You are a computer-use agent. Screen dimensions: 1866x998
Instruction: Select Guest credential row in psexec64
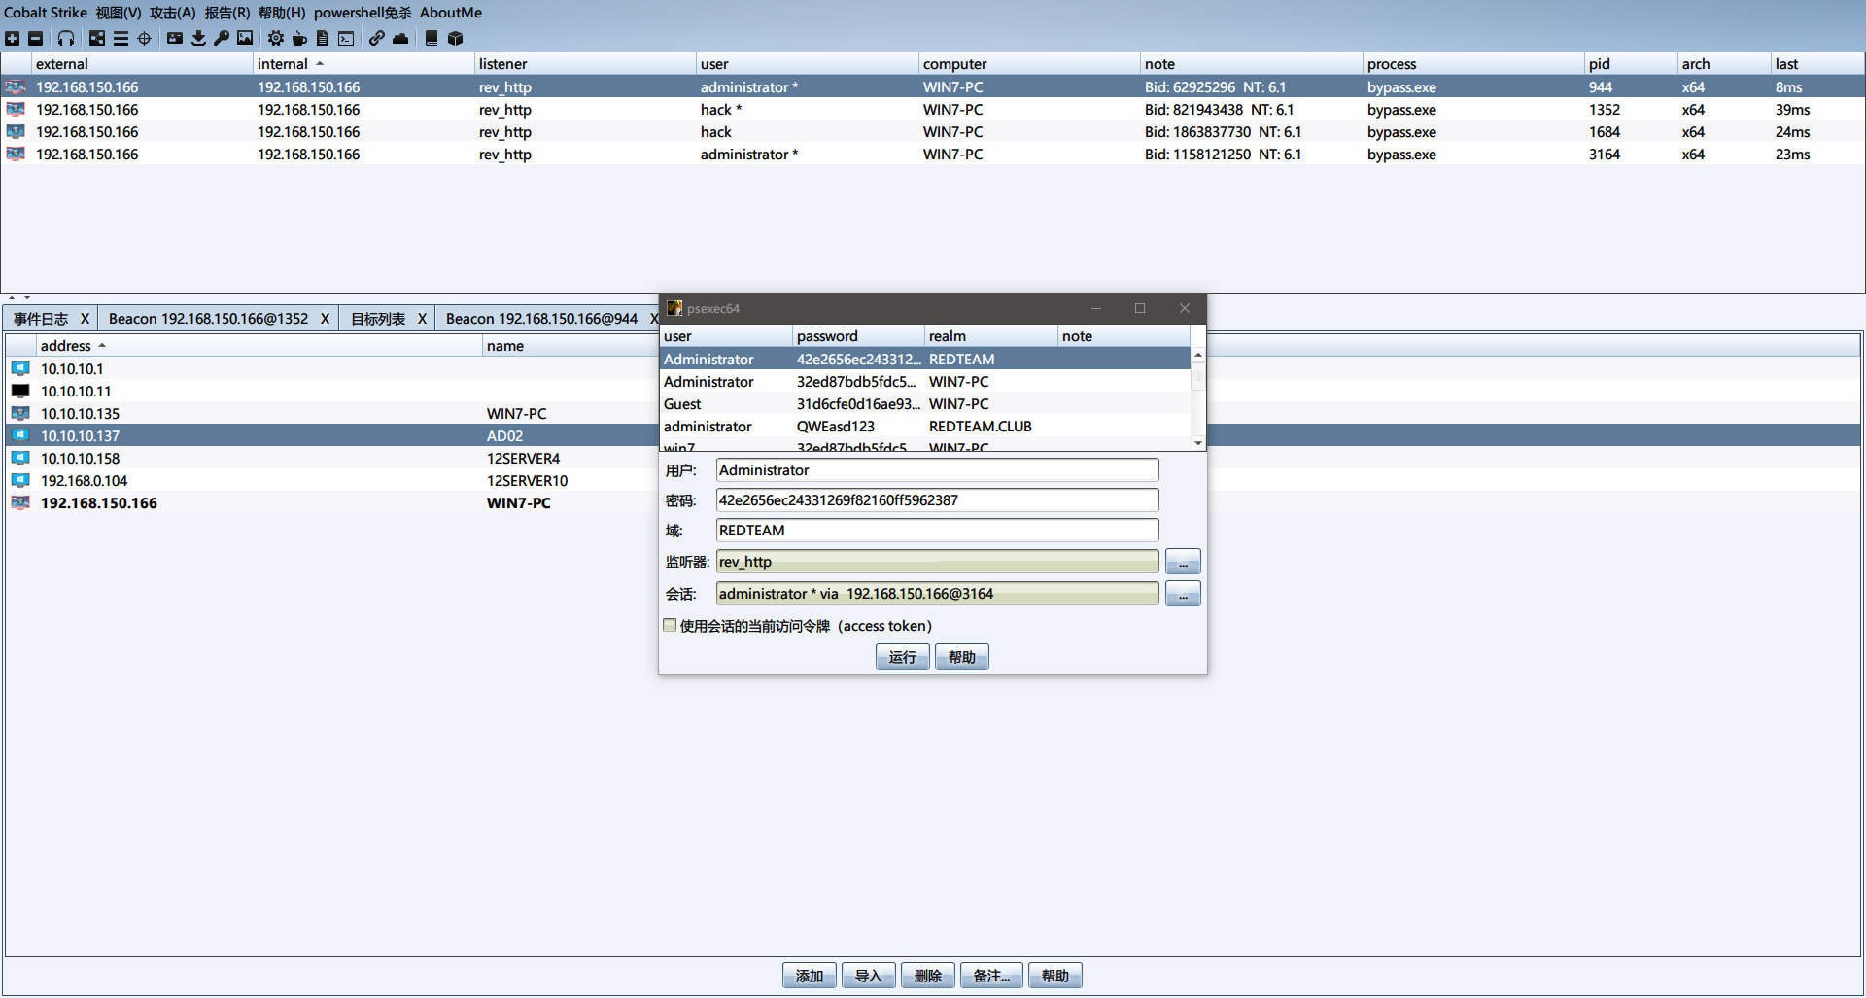(925, 404)
